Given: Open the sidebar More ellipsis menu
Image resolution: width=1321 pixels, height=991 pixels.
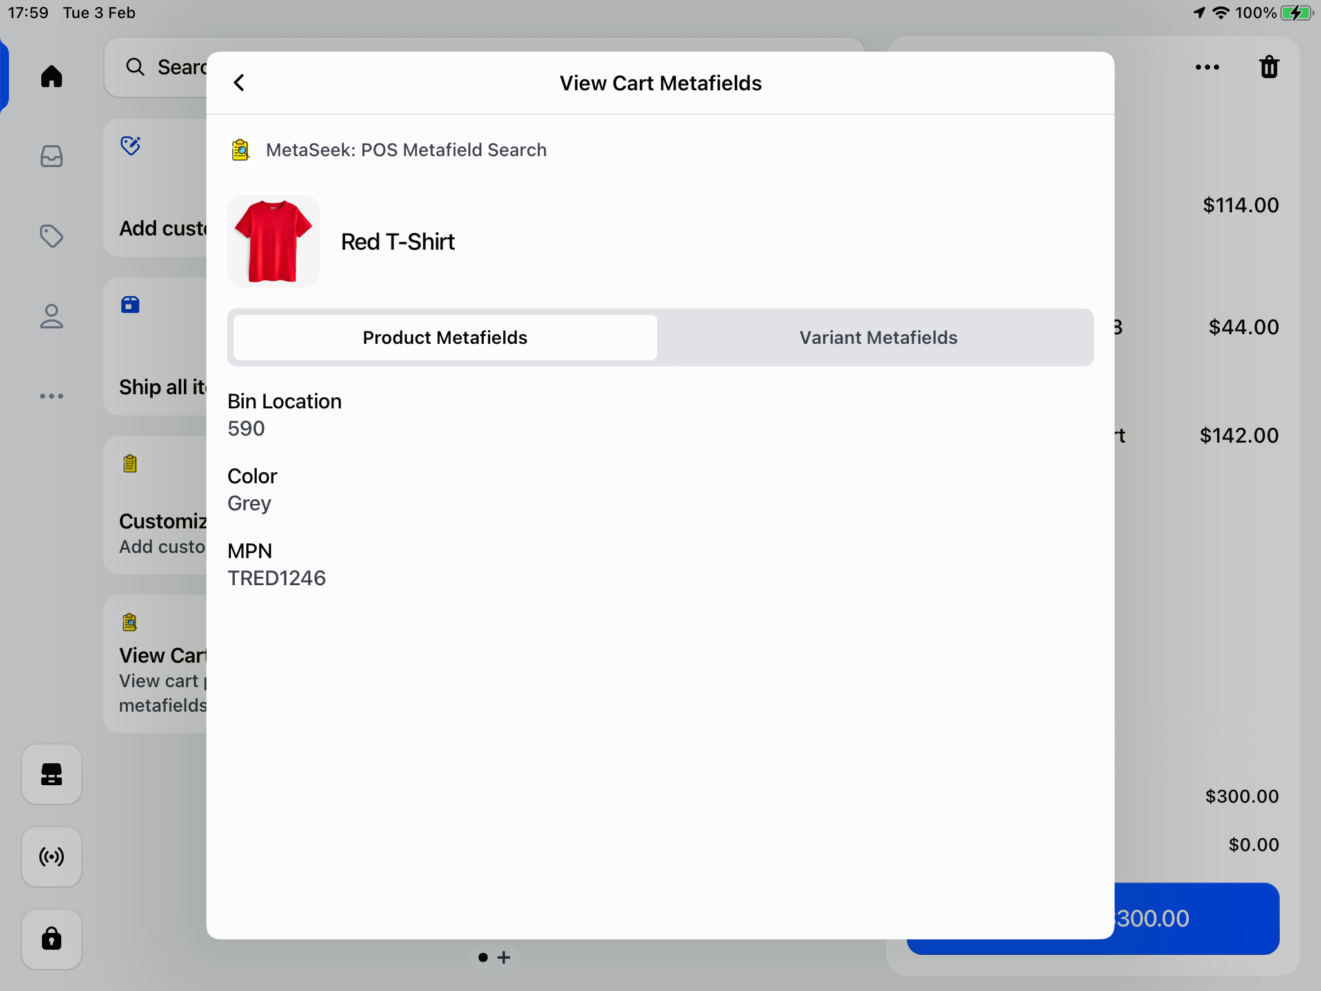Looking at the screenshot, I should [x=52, y=396].
